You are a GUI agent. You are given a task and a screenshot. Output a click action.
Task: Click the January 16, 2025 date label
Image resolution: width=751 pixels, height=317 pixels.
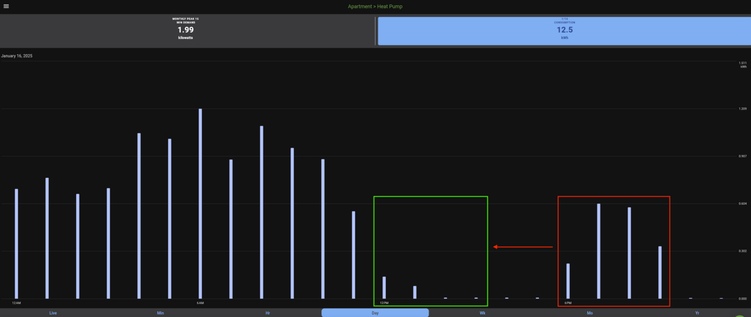click(17, 56)
